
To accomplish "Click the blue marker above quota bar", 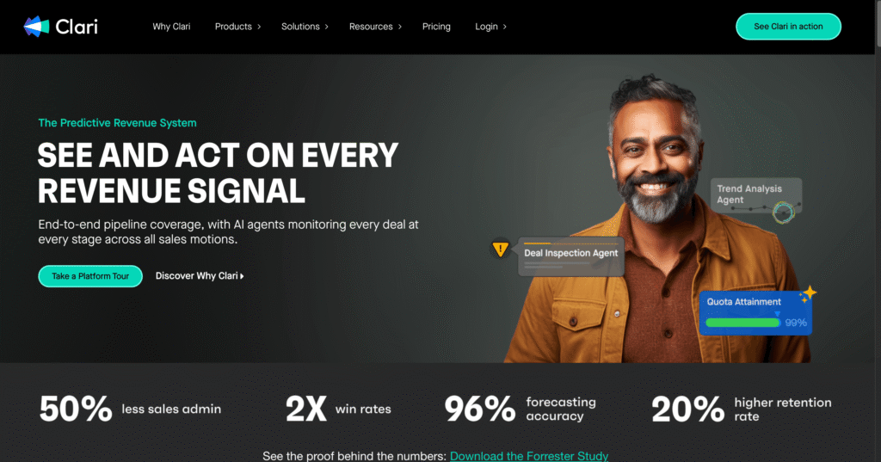I will 777,314.
